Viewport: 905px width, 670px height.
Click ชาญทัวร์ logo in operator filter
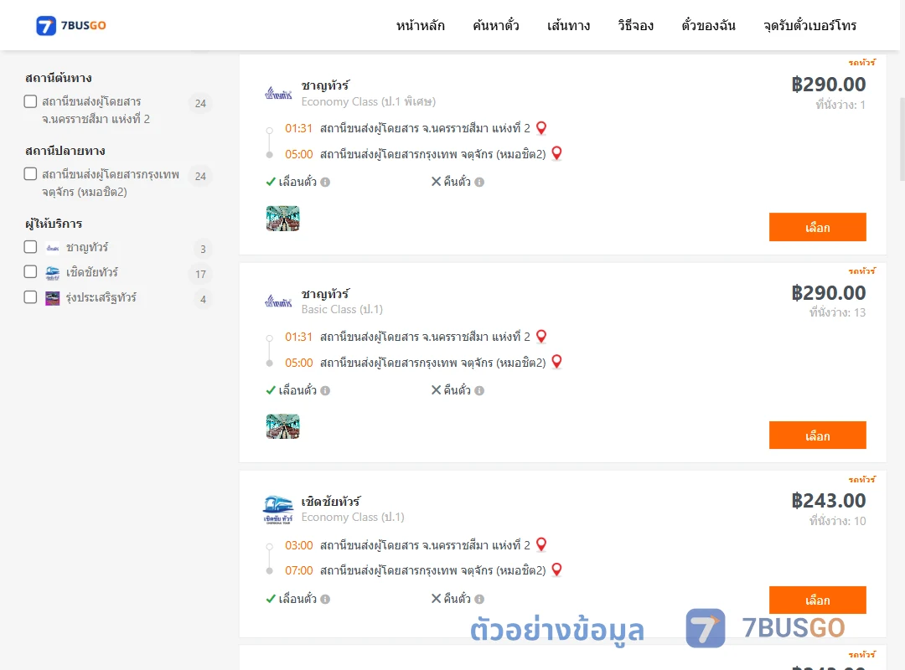point(53,248)
